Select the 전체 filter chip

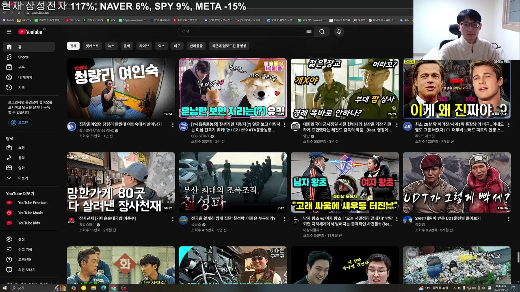tap(73, 46)
